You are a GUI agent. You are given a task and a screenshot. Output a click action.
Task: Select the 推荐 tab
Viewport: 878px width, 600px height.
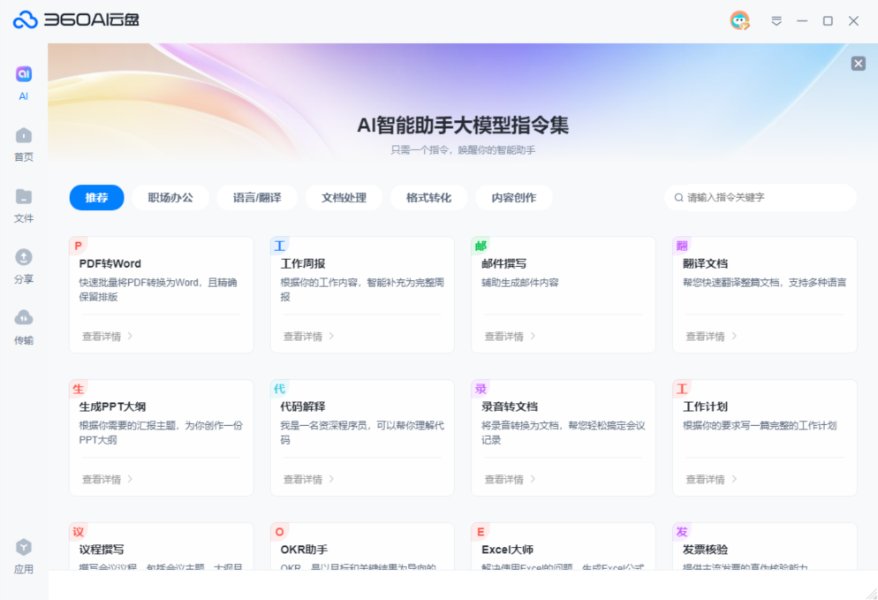pyautogui.click(x=97, y=198)
